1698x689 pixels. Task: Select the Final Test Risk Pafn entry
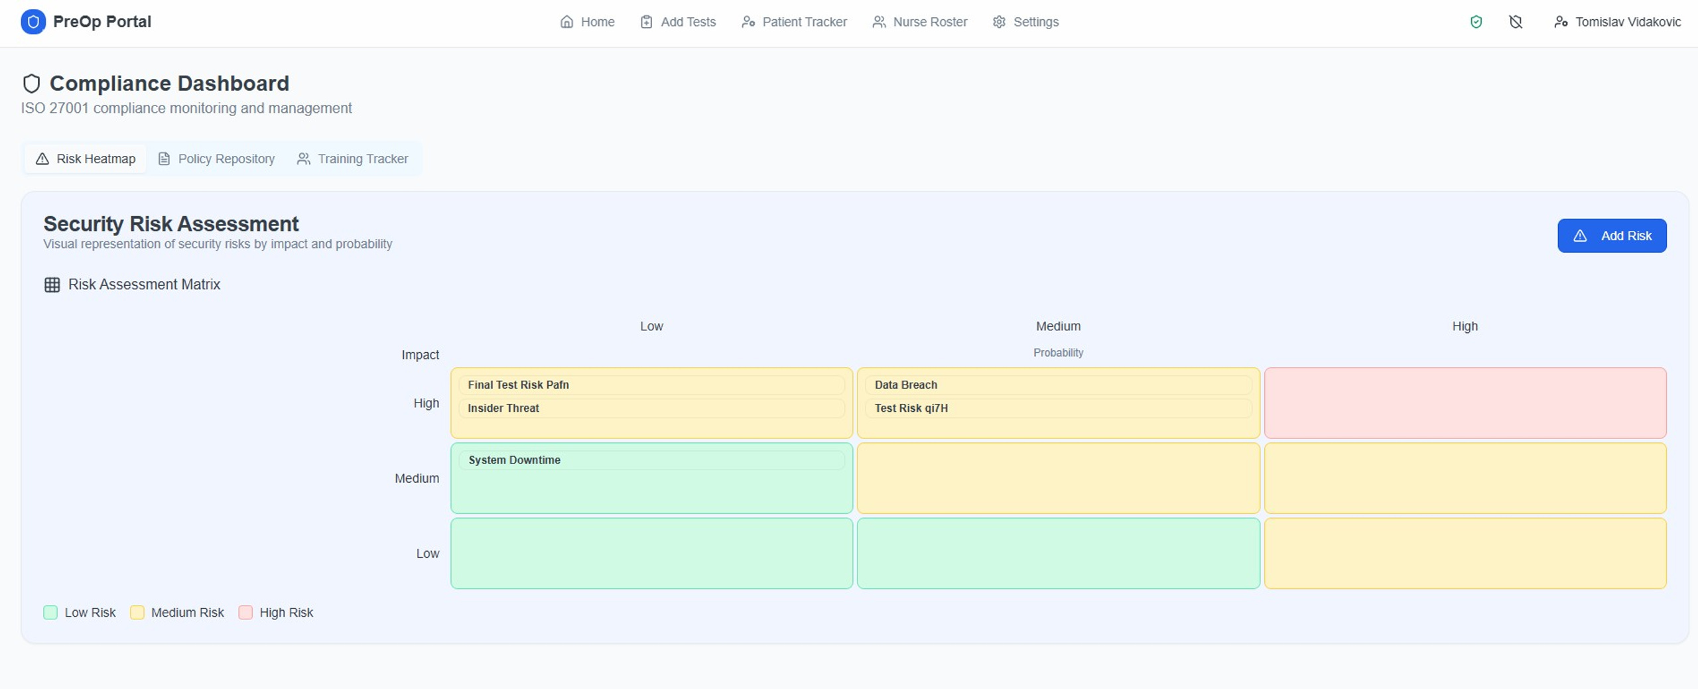pos(651,385)
